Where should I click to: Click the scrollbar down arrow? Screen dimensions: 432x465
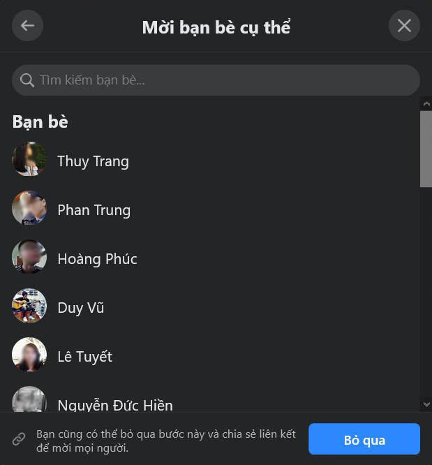click(426, 404)
